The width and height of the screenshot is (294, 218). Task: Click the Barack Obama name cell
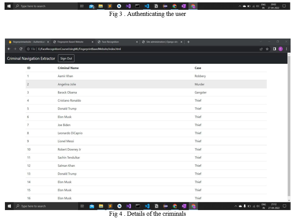coord(67,92)
